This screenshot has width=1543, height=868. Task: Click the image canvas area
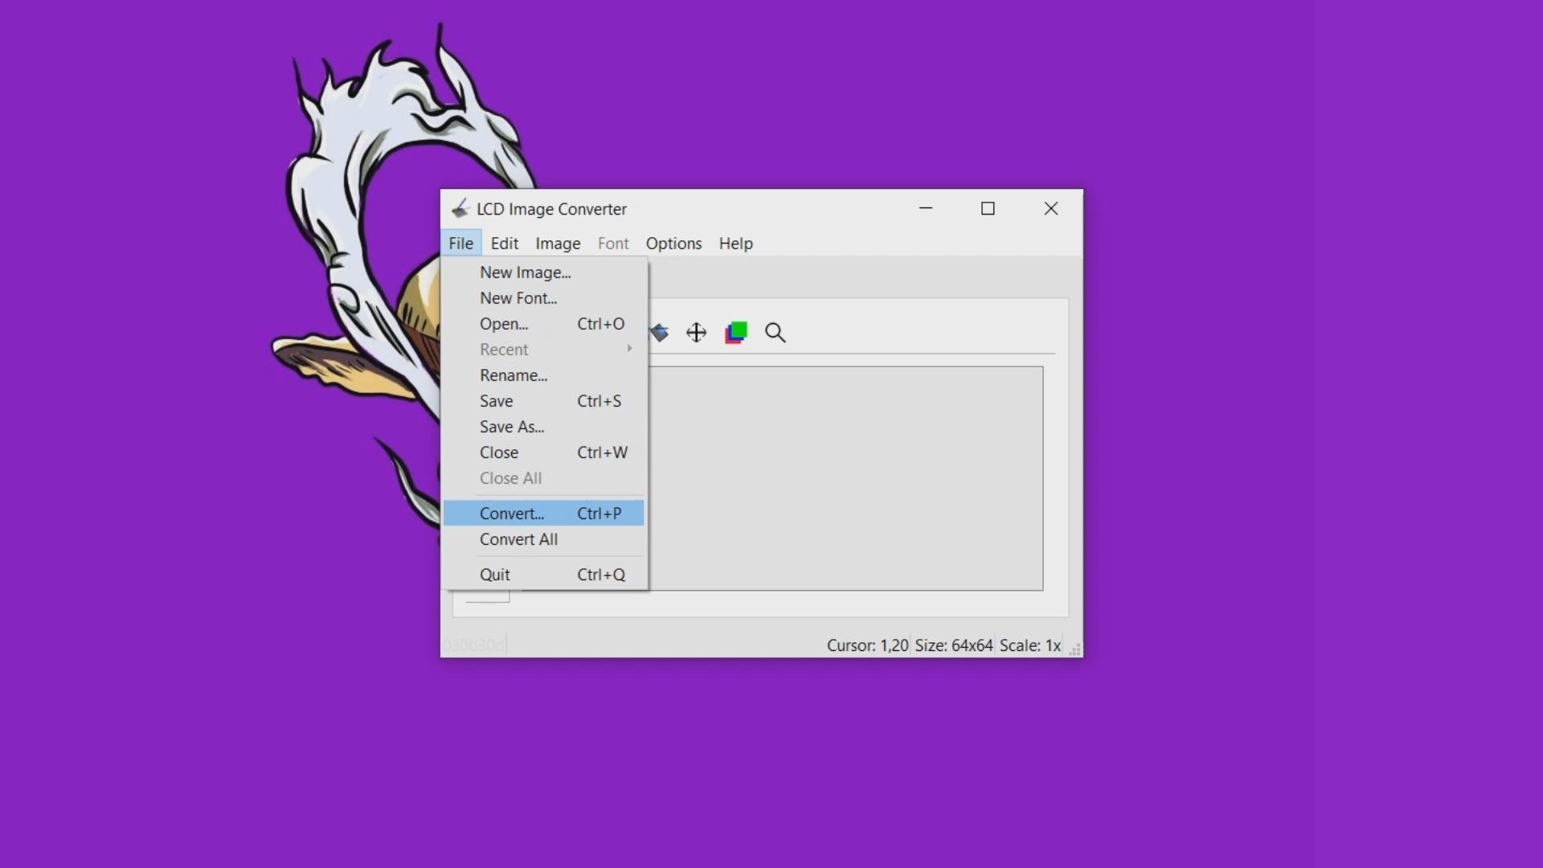coord(845,478)
